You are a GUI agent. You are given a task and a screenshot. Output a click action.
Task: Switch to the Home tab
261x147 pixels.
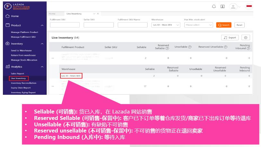point(52,14)
